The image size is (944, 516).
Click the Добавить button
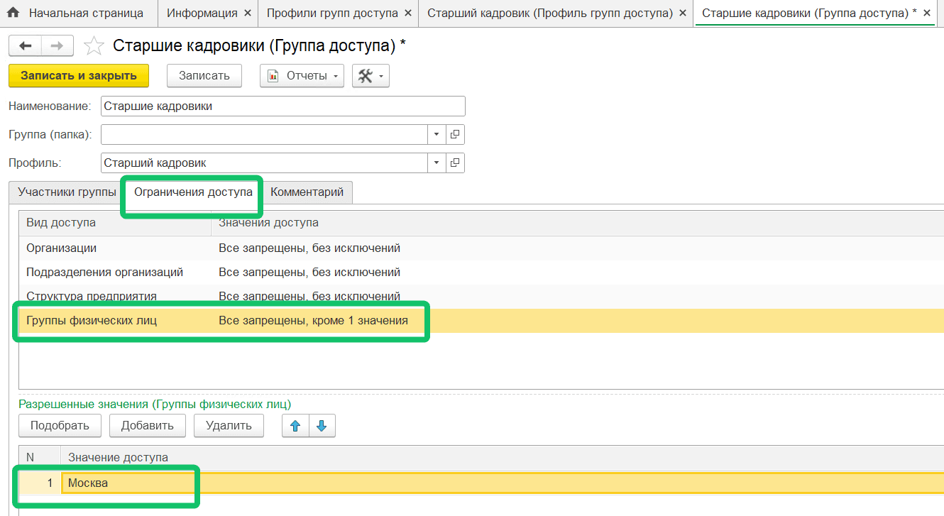tap(148, 426)
